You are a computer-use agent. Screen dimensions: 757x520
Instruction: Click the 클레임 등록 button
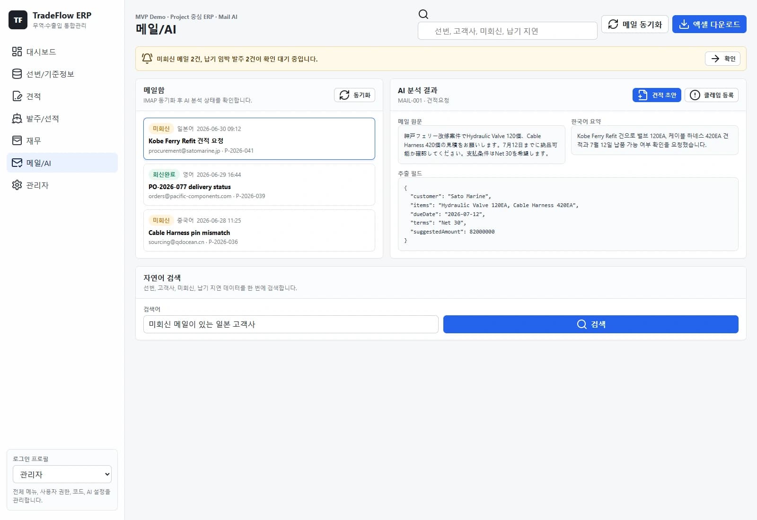(712, 95)
